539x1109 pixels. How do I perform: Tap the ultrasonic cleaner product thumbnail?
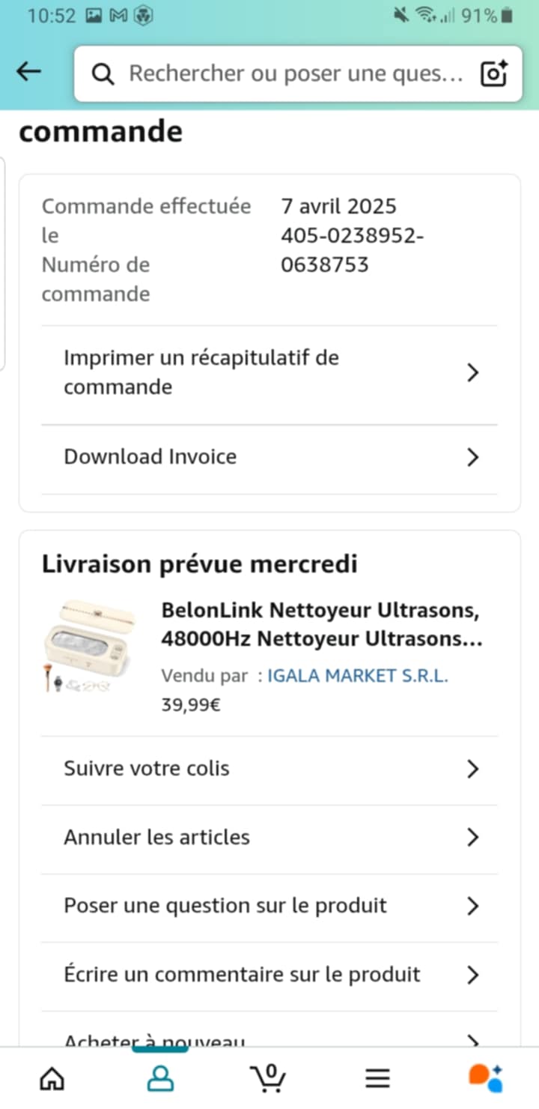pos(89,645)
